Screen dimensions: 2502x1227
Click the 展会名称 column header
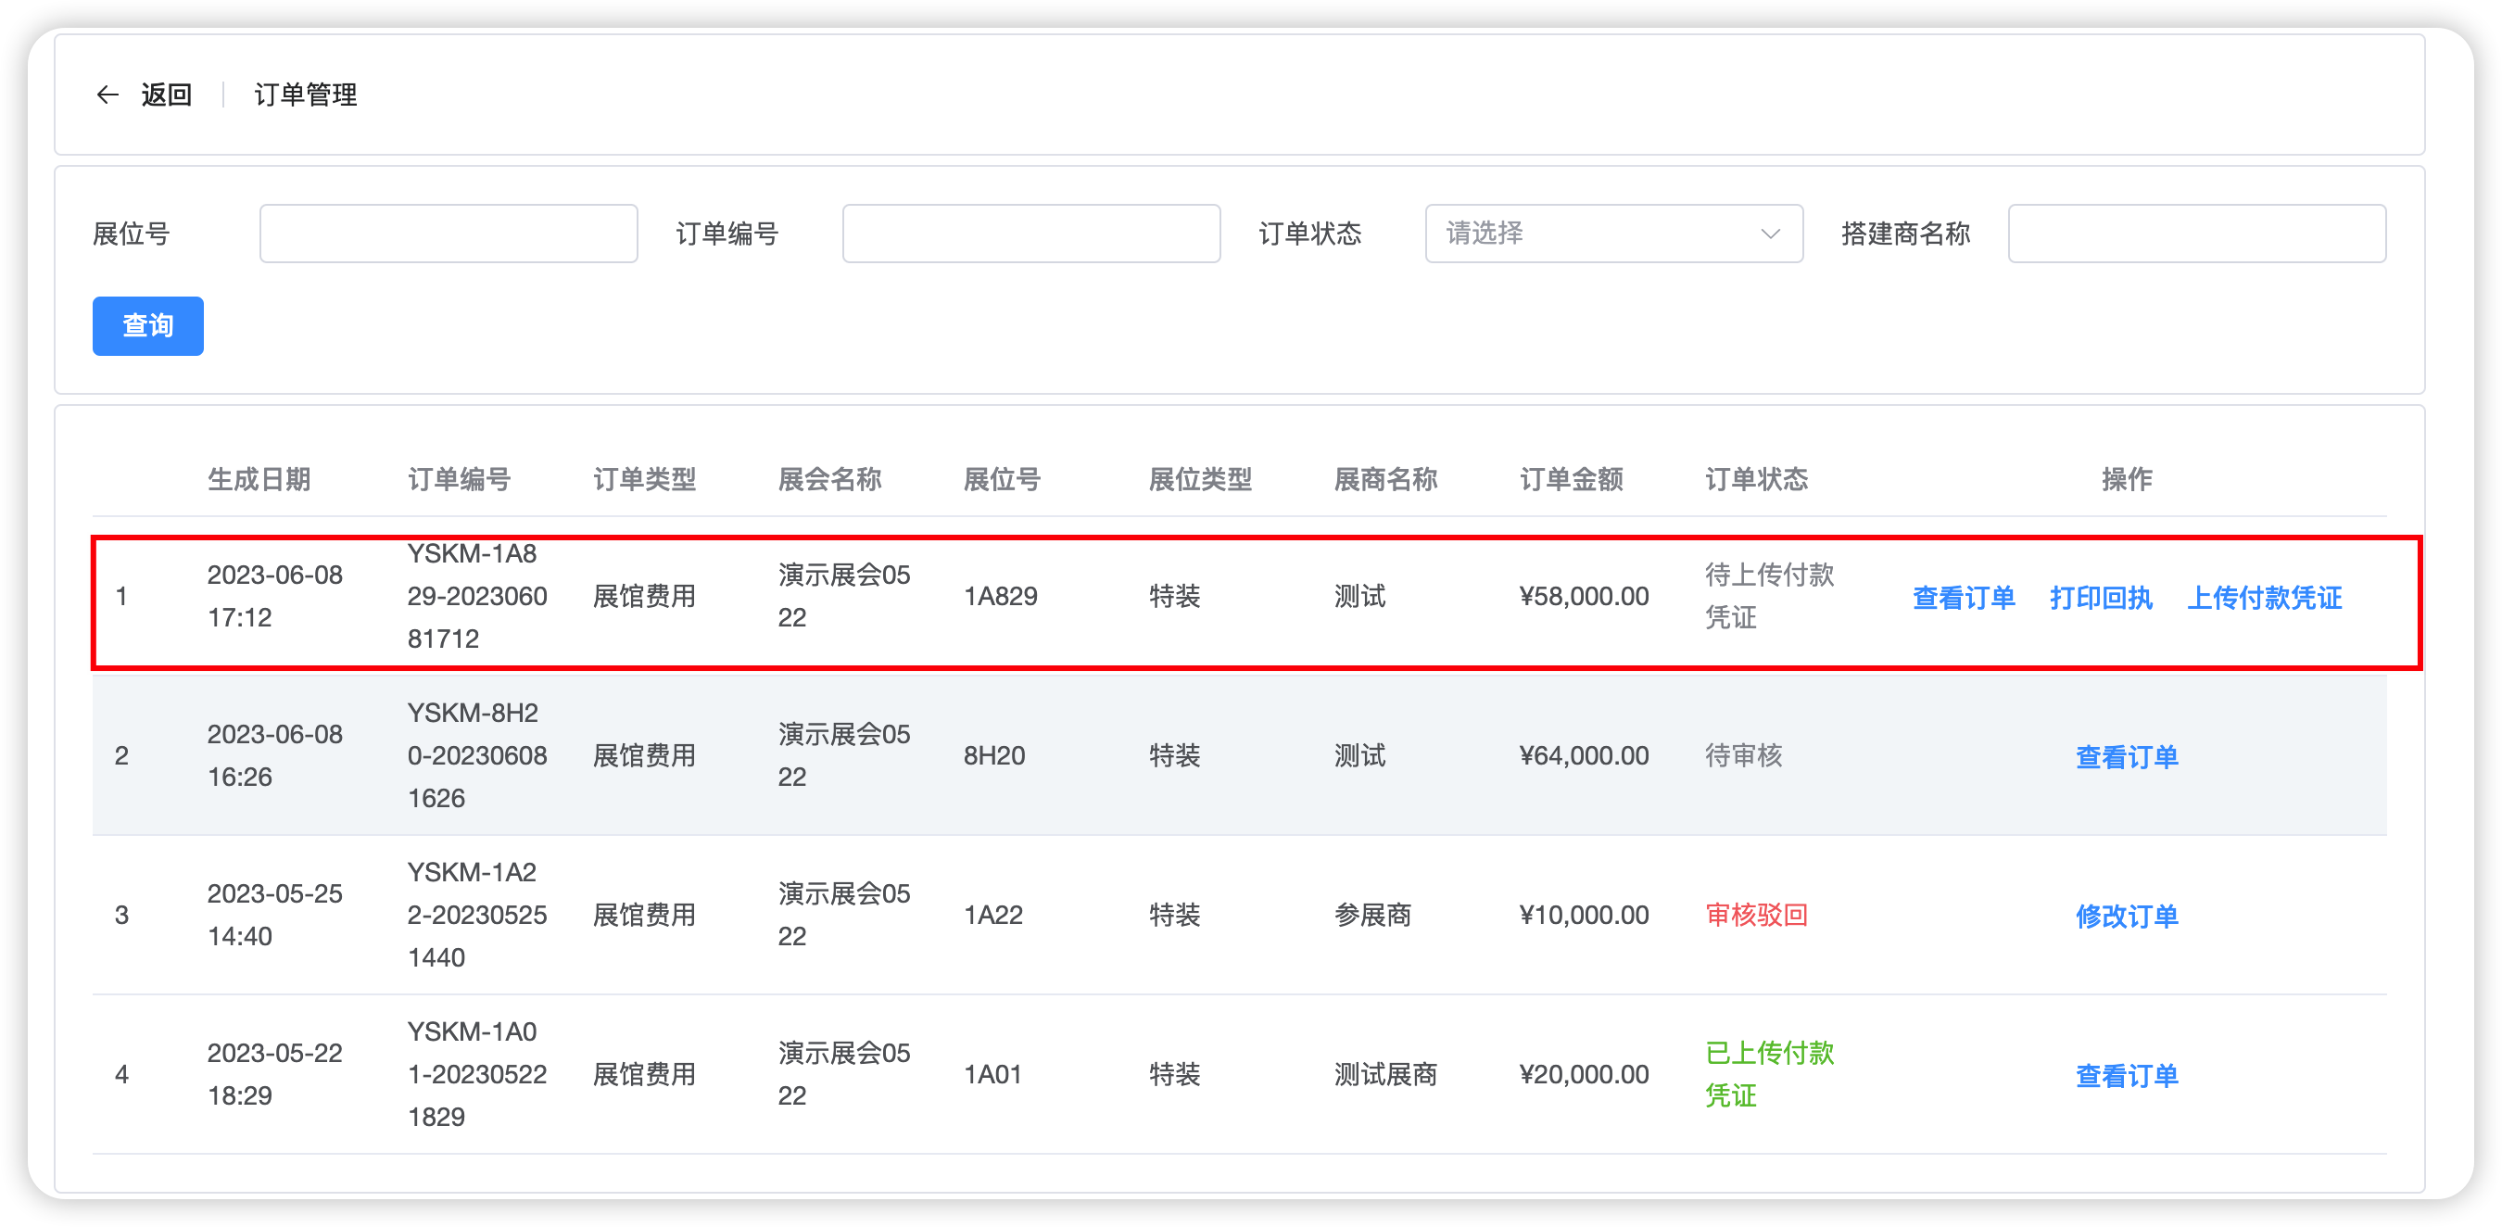pos(829,479)
